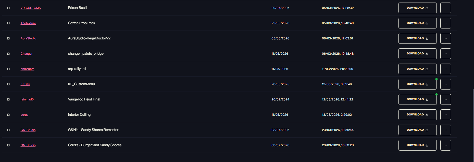The height and width of the screenshot is (162, 474).
Task: Open ellipsis menu for KF_CustomMenu
Action: (445, 84)
